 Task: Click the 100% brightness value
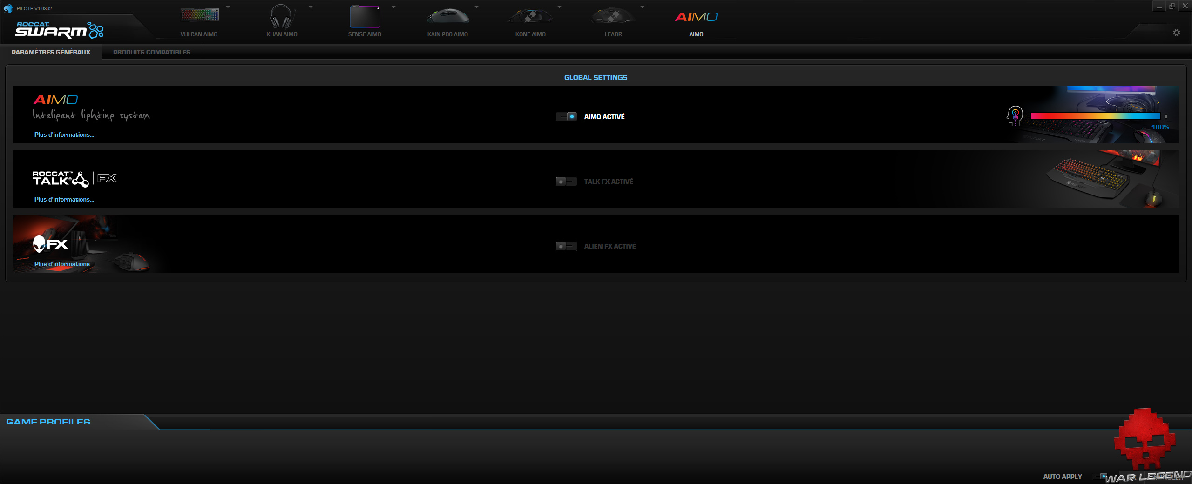click(x=1160, y=128)
